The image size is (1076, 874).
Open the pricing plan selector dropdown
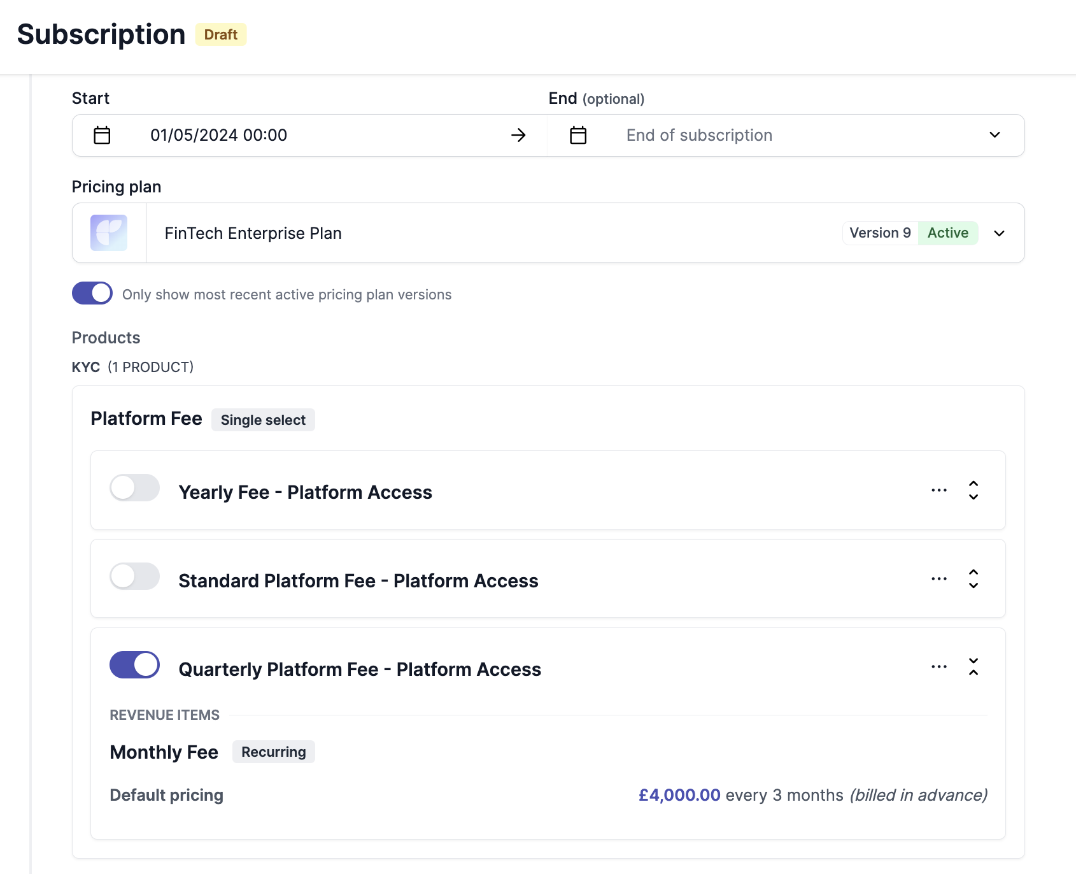(999, 233)
